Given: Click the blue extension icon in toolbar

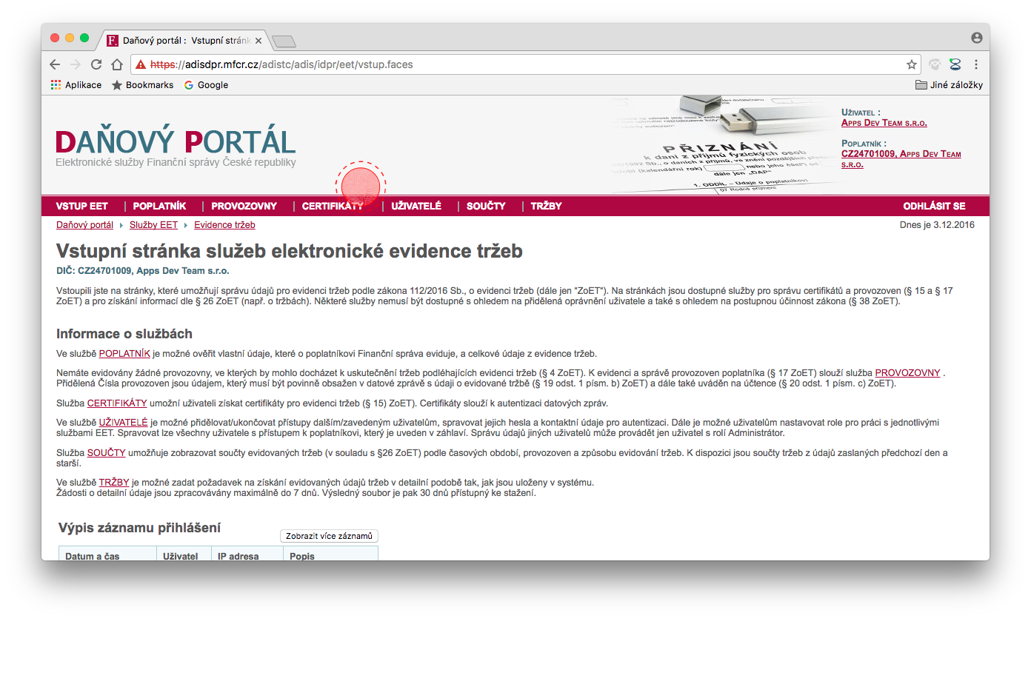Looking at the screenshot, I should [955, 64].
